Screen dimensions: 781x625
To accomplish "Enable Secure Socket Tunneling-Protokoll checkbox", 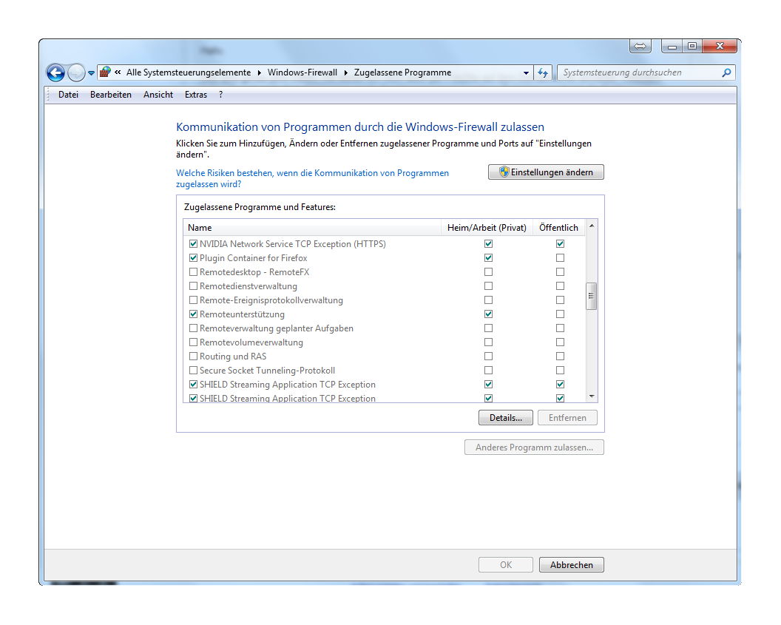I will tap(193, 371).
